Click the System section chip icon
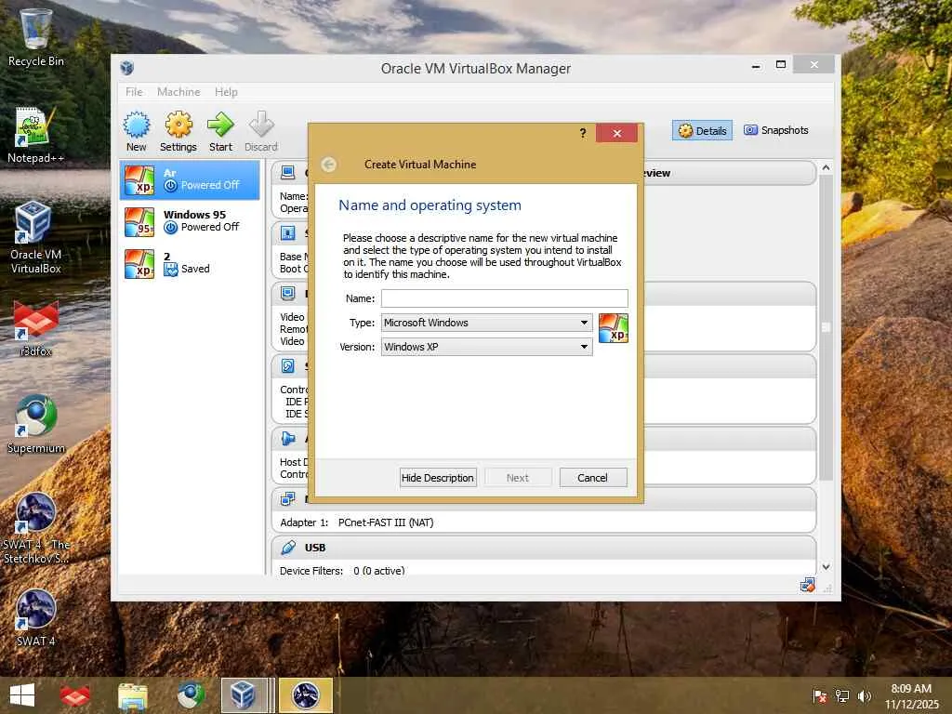The height and width of the screenshot is (714, 952). (x=288, y=232)
